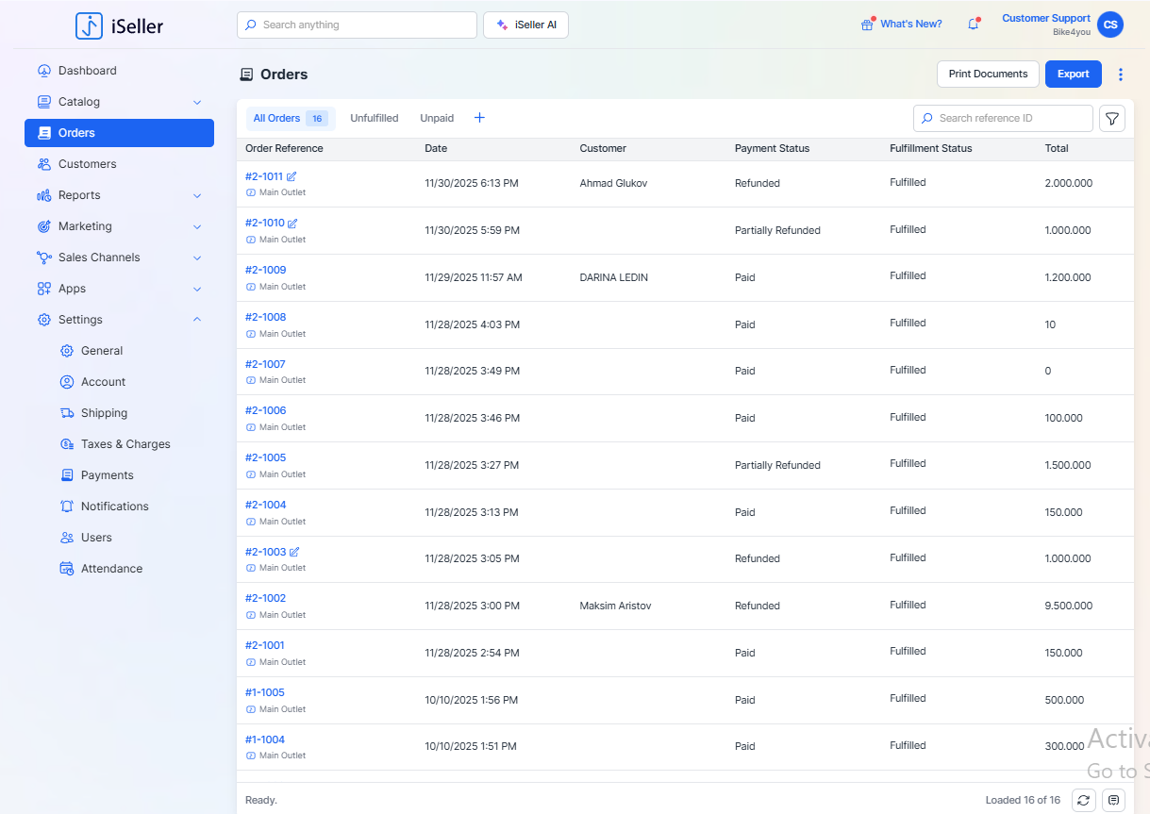The height and width of the screenshot is (814, 1150).
Task: Click the iSeller logo
Action: (x=119, y=26)
